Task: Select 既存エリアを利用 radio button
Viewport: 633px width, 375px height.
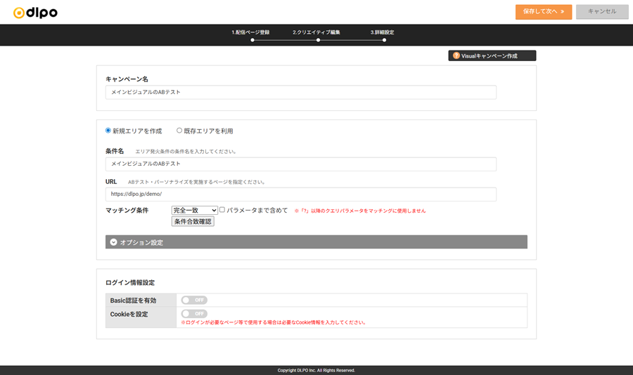Action: (179, 130)
